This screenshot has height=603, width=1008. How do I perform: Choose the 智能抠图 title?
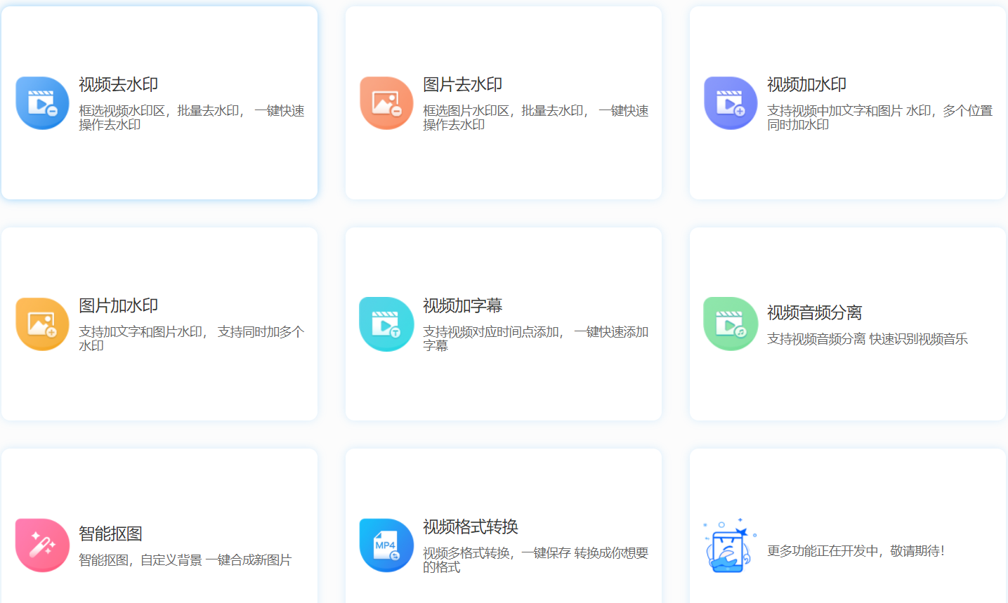[110, 534]
